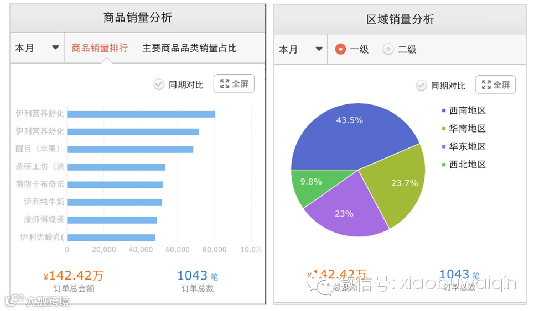The image size is (534, 311).
Task: Click the 茶研工坊（清 bar
Action: pos(116,167)
